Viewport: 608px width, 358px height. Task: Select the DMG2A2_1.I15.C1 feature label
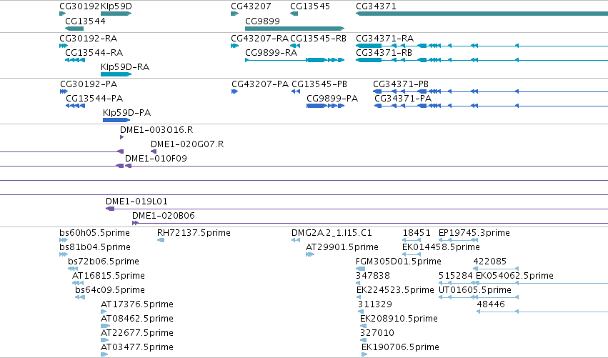pos(332,233)
